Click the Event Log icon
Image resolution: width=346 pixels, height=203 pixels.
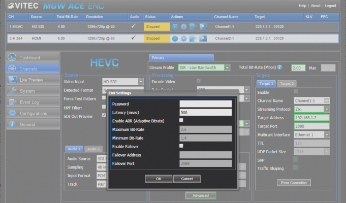point(12,102)
